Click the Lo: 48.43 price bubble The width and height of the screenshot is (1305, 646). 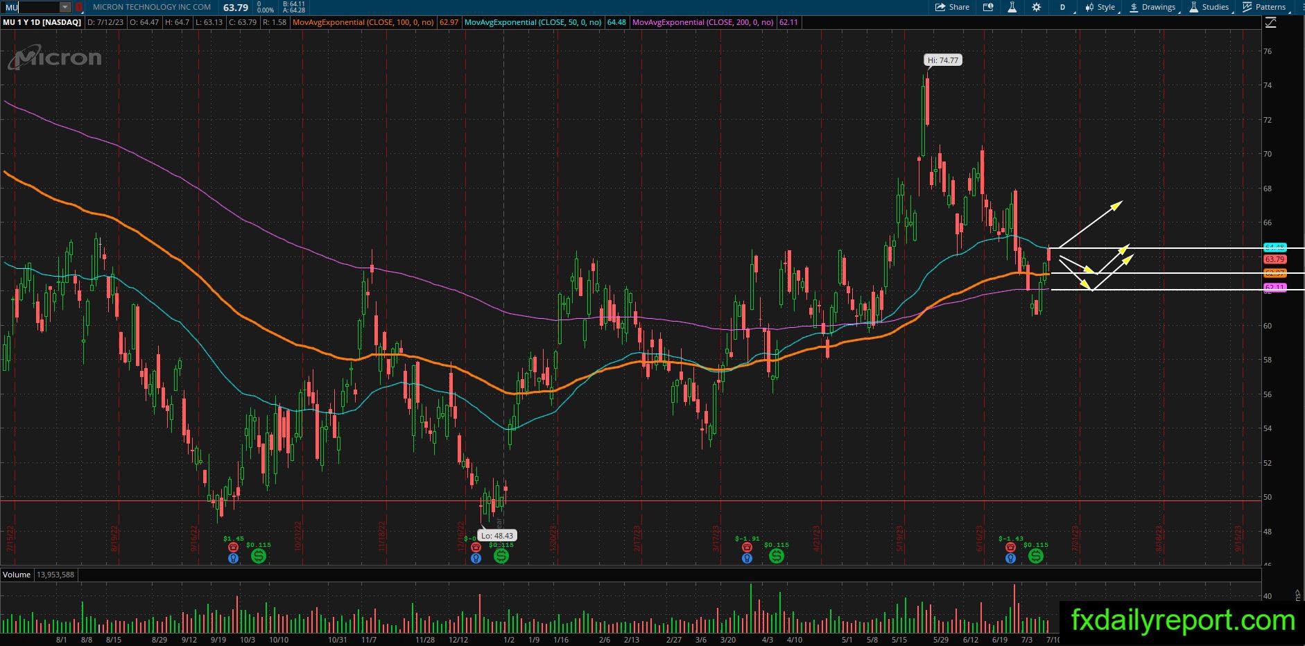click(x=496, y=535)
